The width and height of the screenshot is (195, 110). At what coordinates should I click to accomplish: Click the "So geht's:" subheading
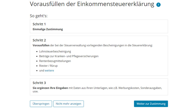point(39,16)
